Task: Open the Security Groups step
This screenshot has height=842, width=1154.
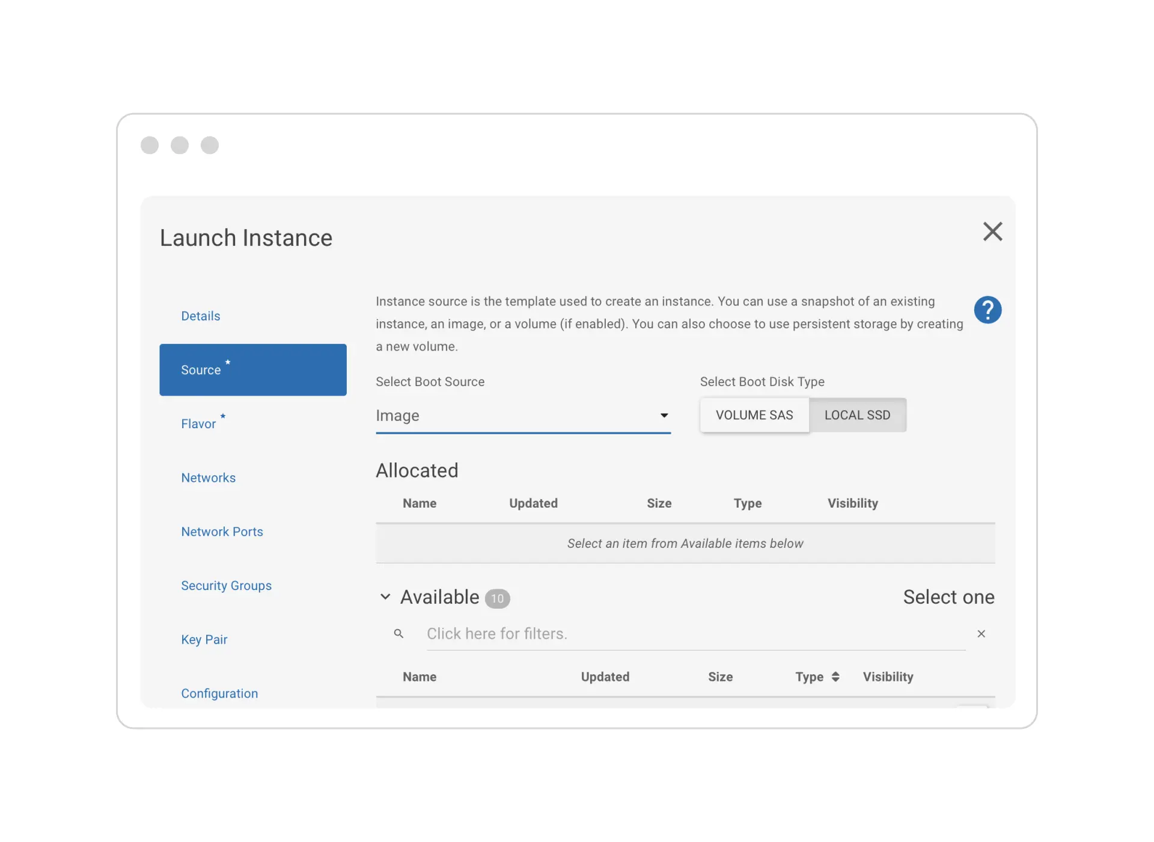Action: [227, 586]
